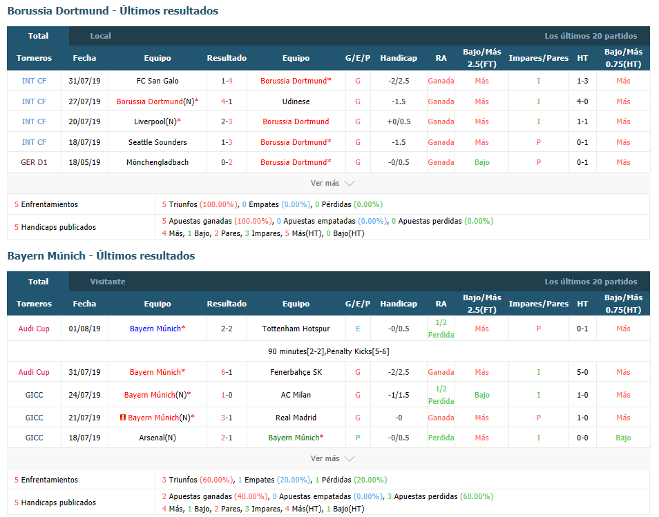Expand Ver más under Borussia Dortmund results
Screen dimensions: 659x517
pyautogui.click(x=332, y=183)
